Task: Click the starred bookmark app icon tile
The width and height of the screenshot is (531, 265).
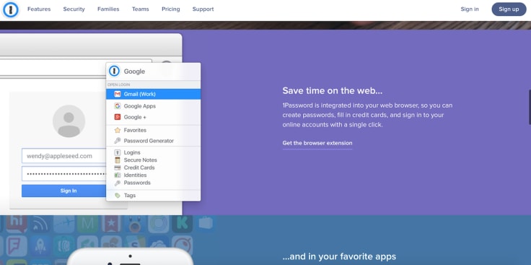Action: point(111,224)
